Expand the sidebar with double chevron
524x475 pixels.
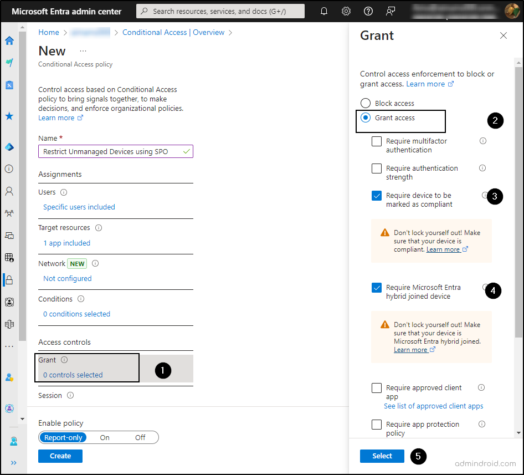(x=13, y=462)
